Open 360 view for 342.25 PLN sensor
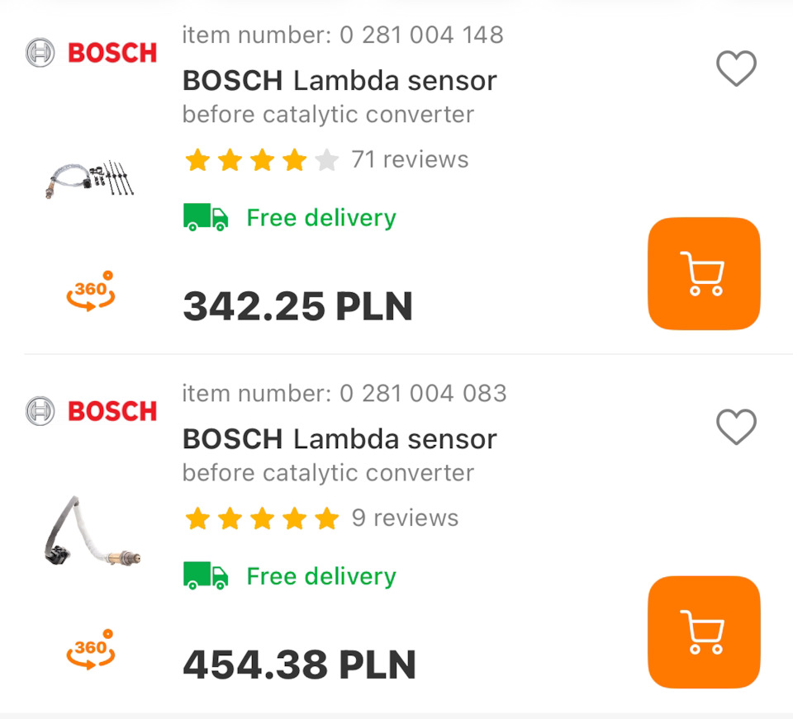The image size is (793, 719). pyautogui.click(x=91, y=291)
